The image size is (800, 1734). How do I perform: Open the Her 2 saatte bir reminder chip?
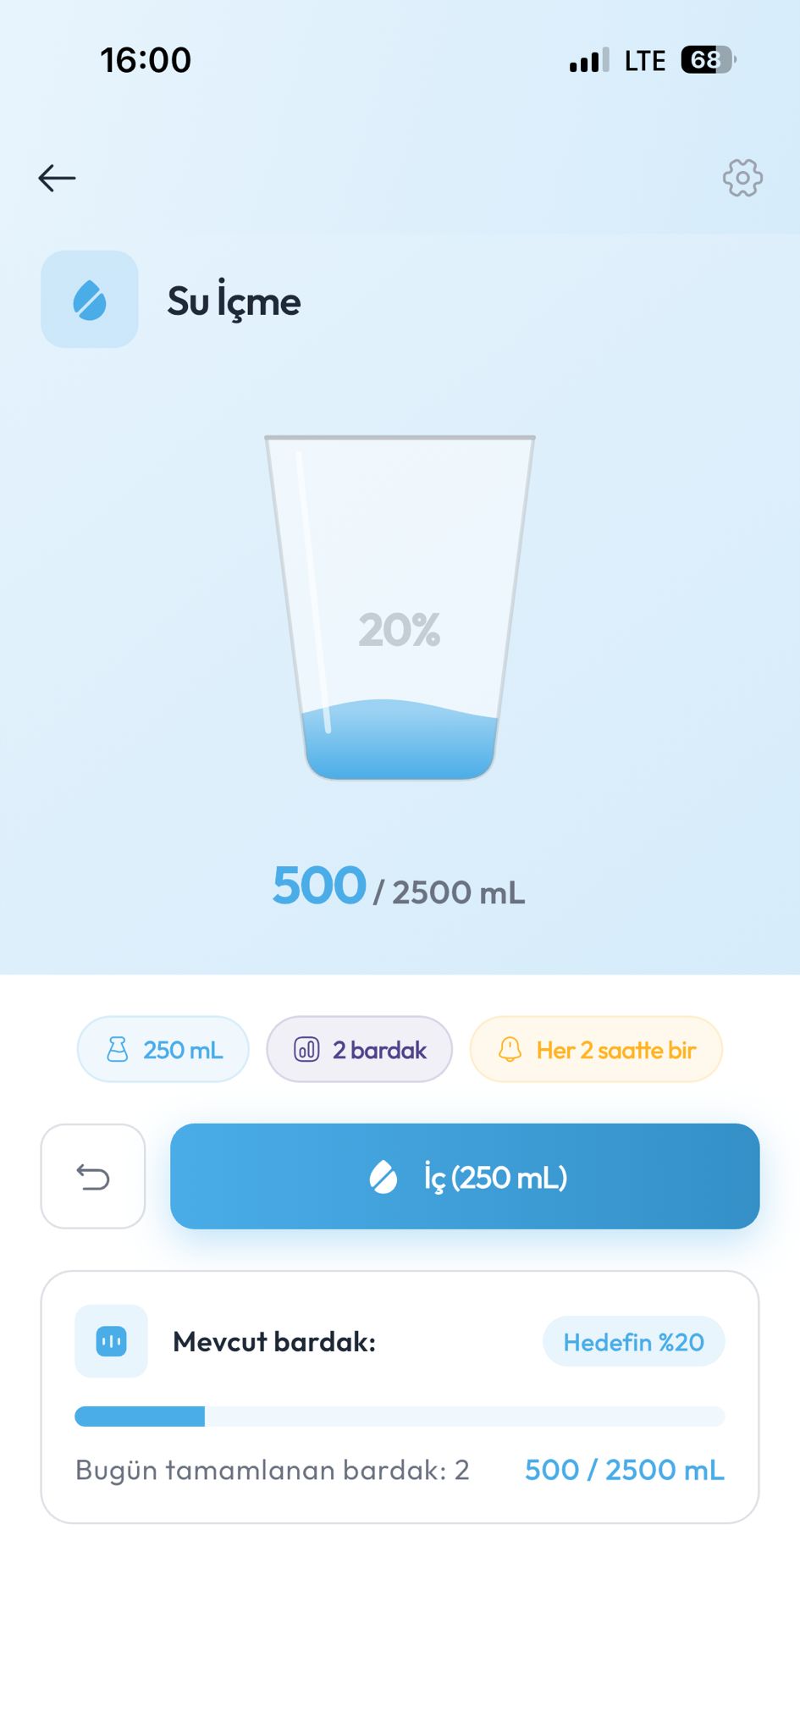tap(596, 1050)
